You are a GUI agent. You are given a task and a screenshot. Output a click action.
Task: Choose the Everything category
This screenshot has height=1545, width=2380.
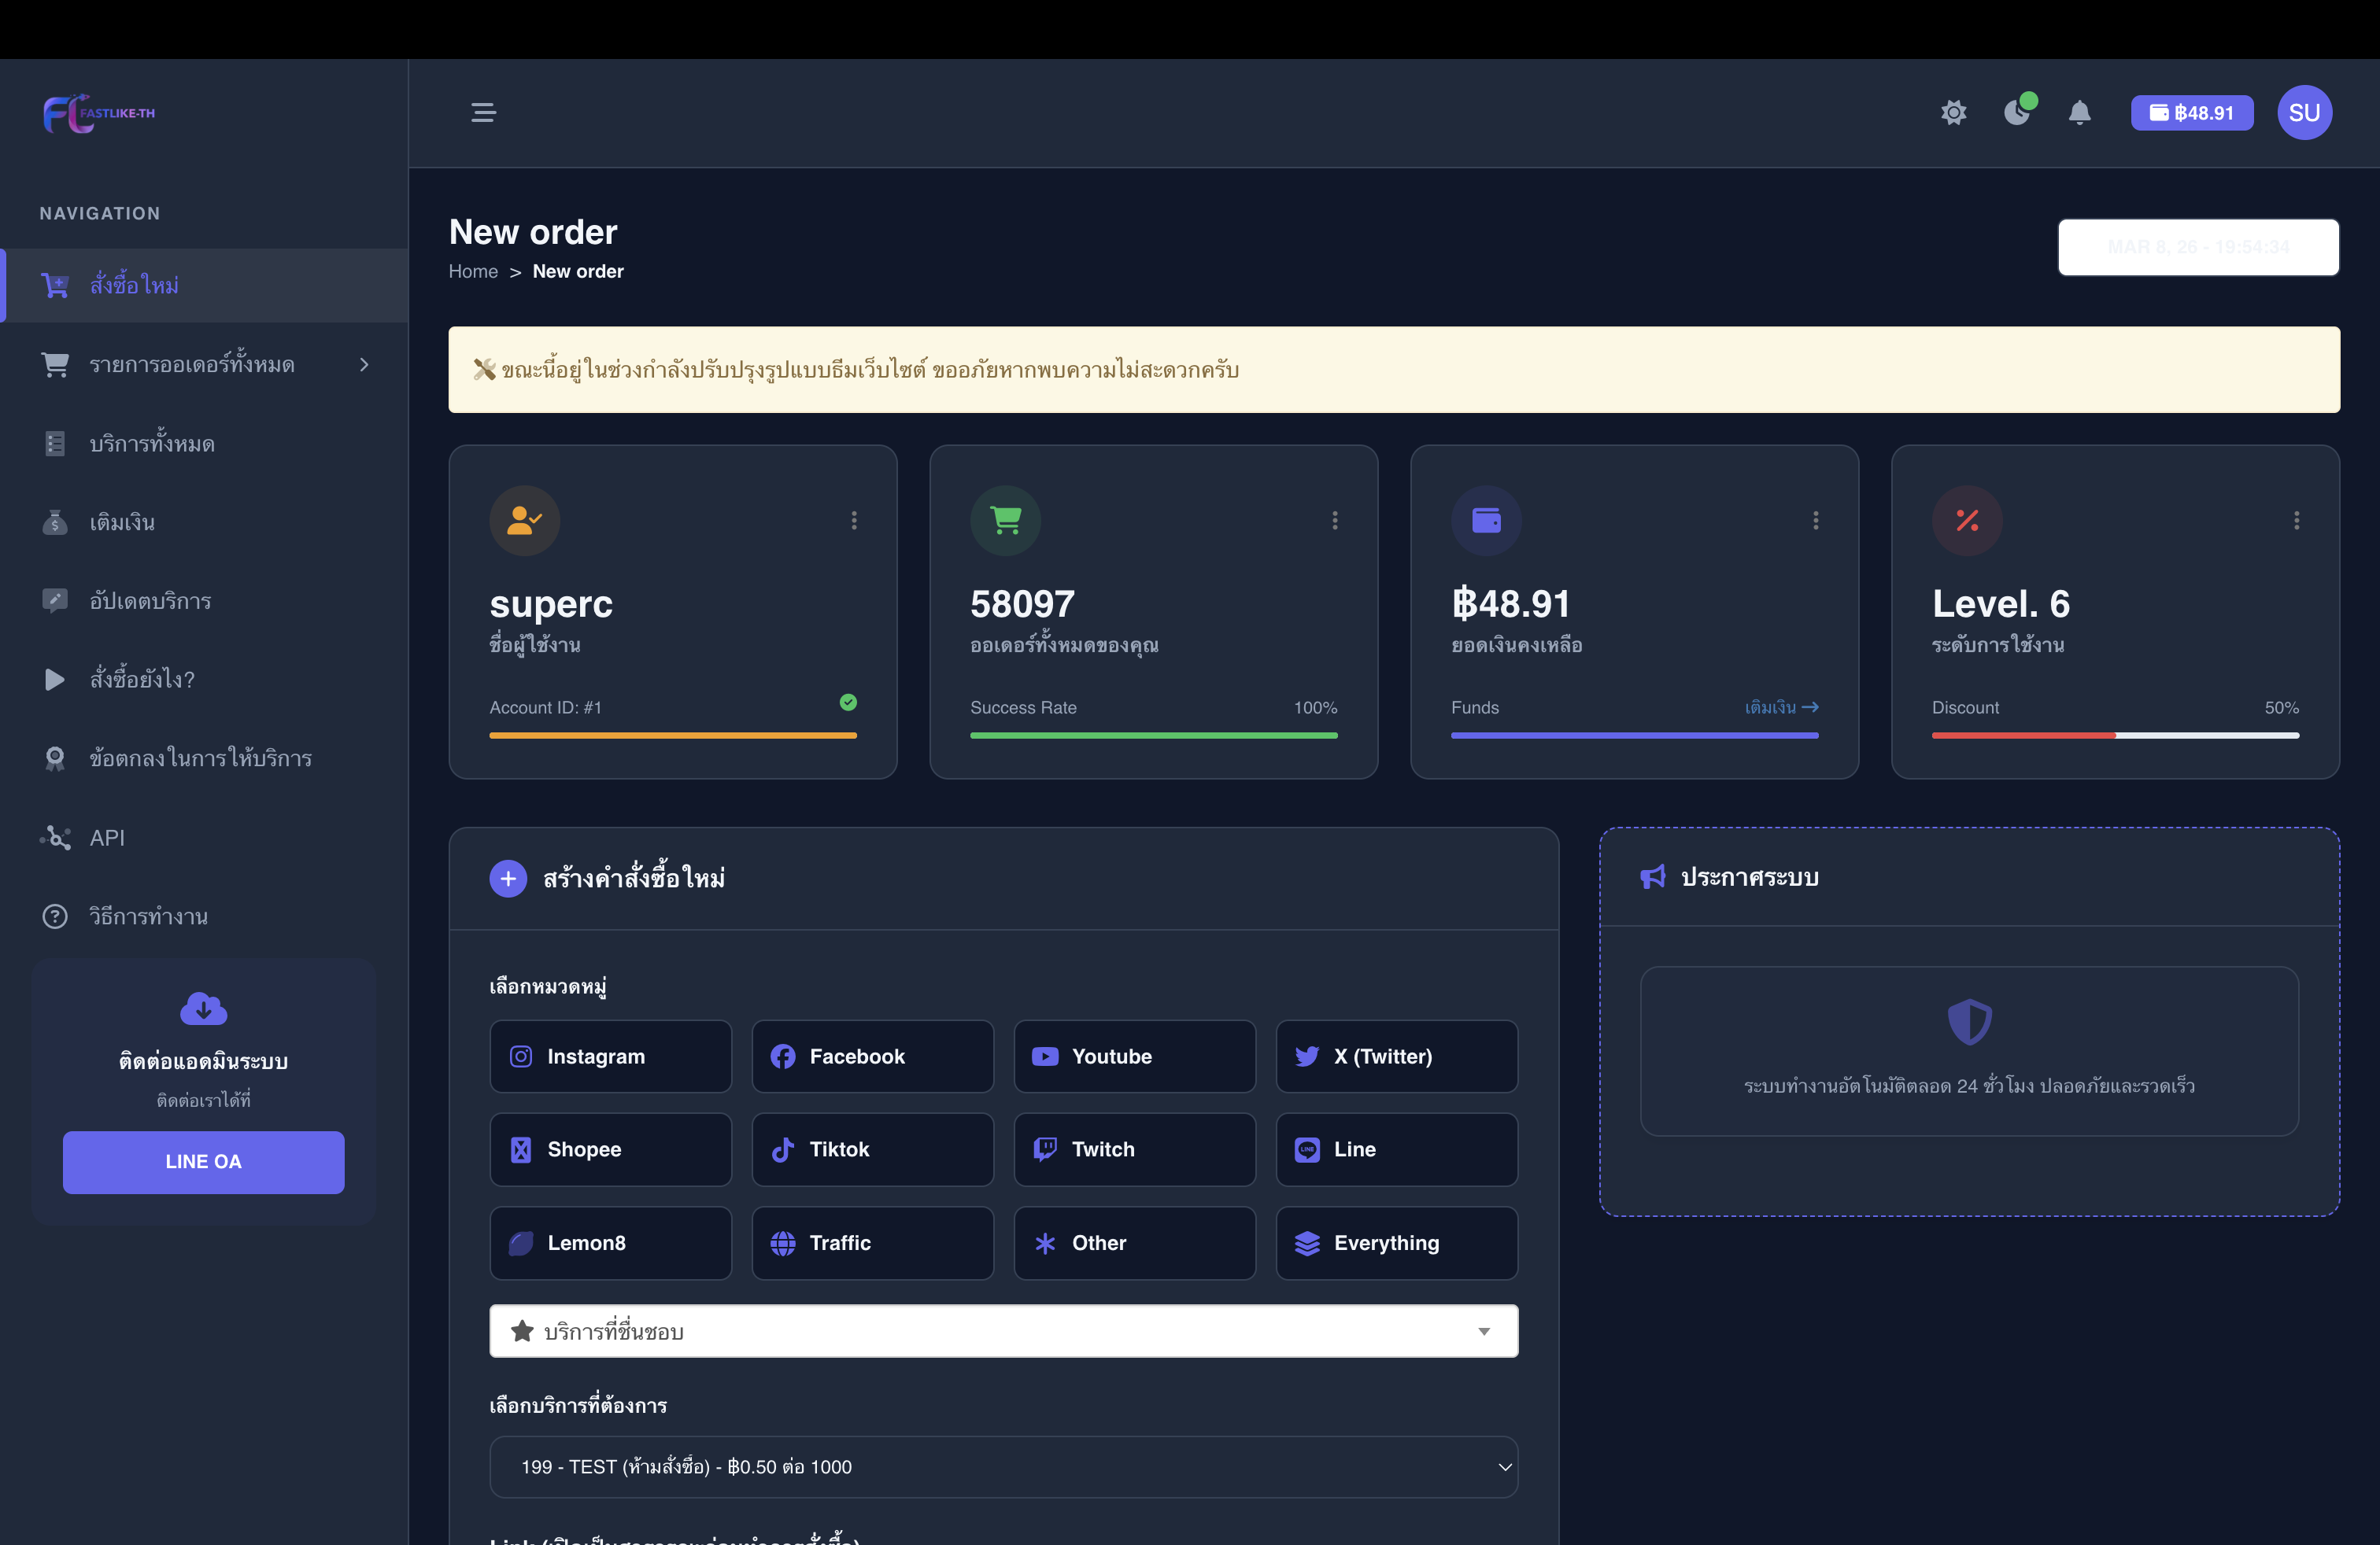click(1396, 1242)
